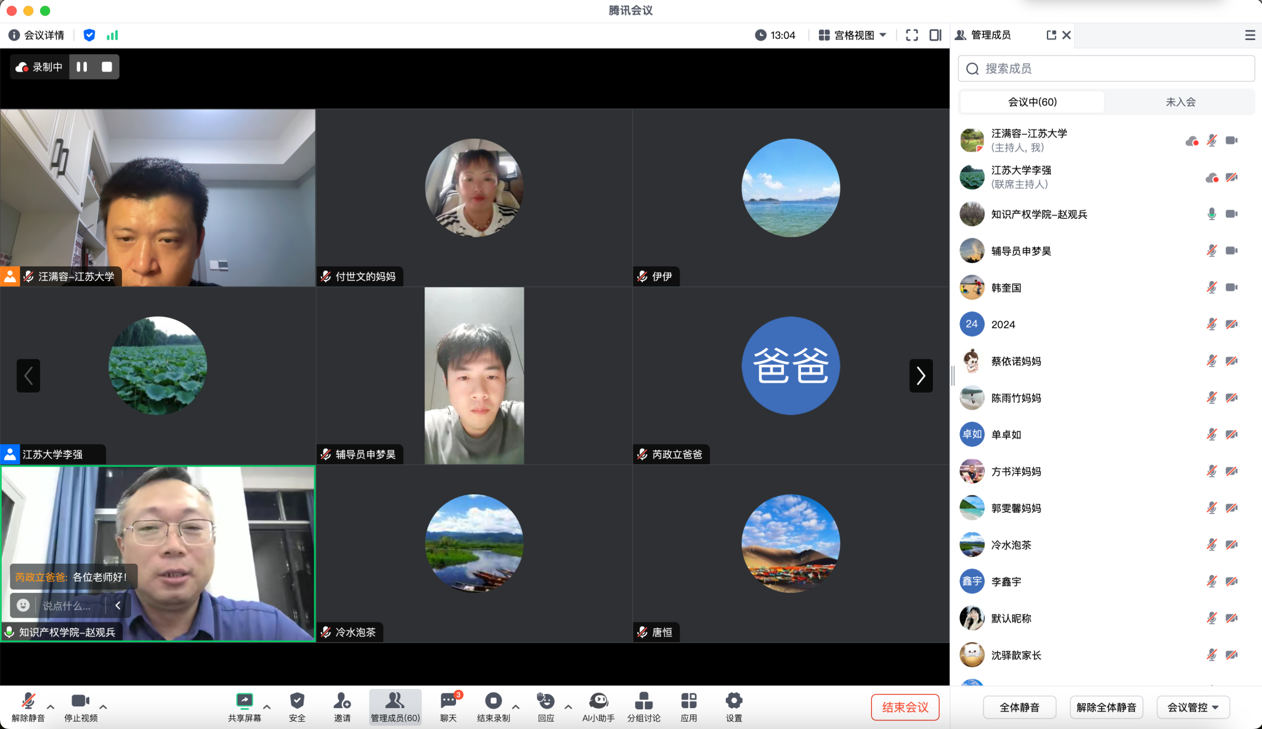Switch to the 未入会 tab
The image size is (1262, 729).
point(1180,102)
